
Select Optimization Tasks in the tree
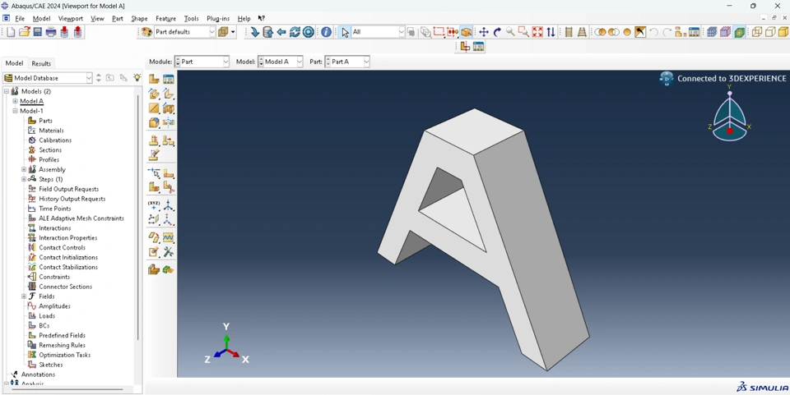pos(64,355)
